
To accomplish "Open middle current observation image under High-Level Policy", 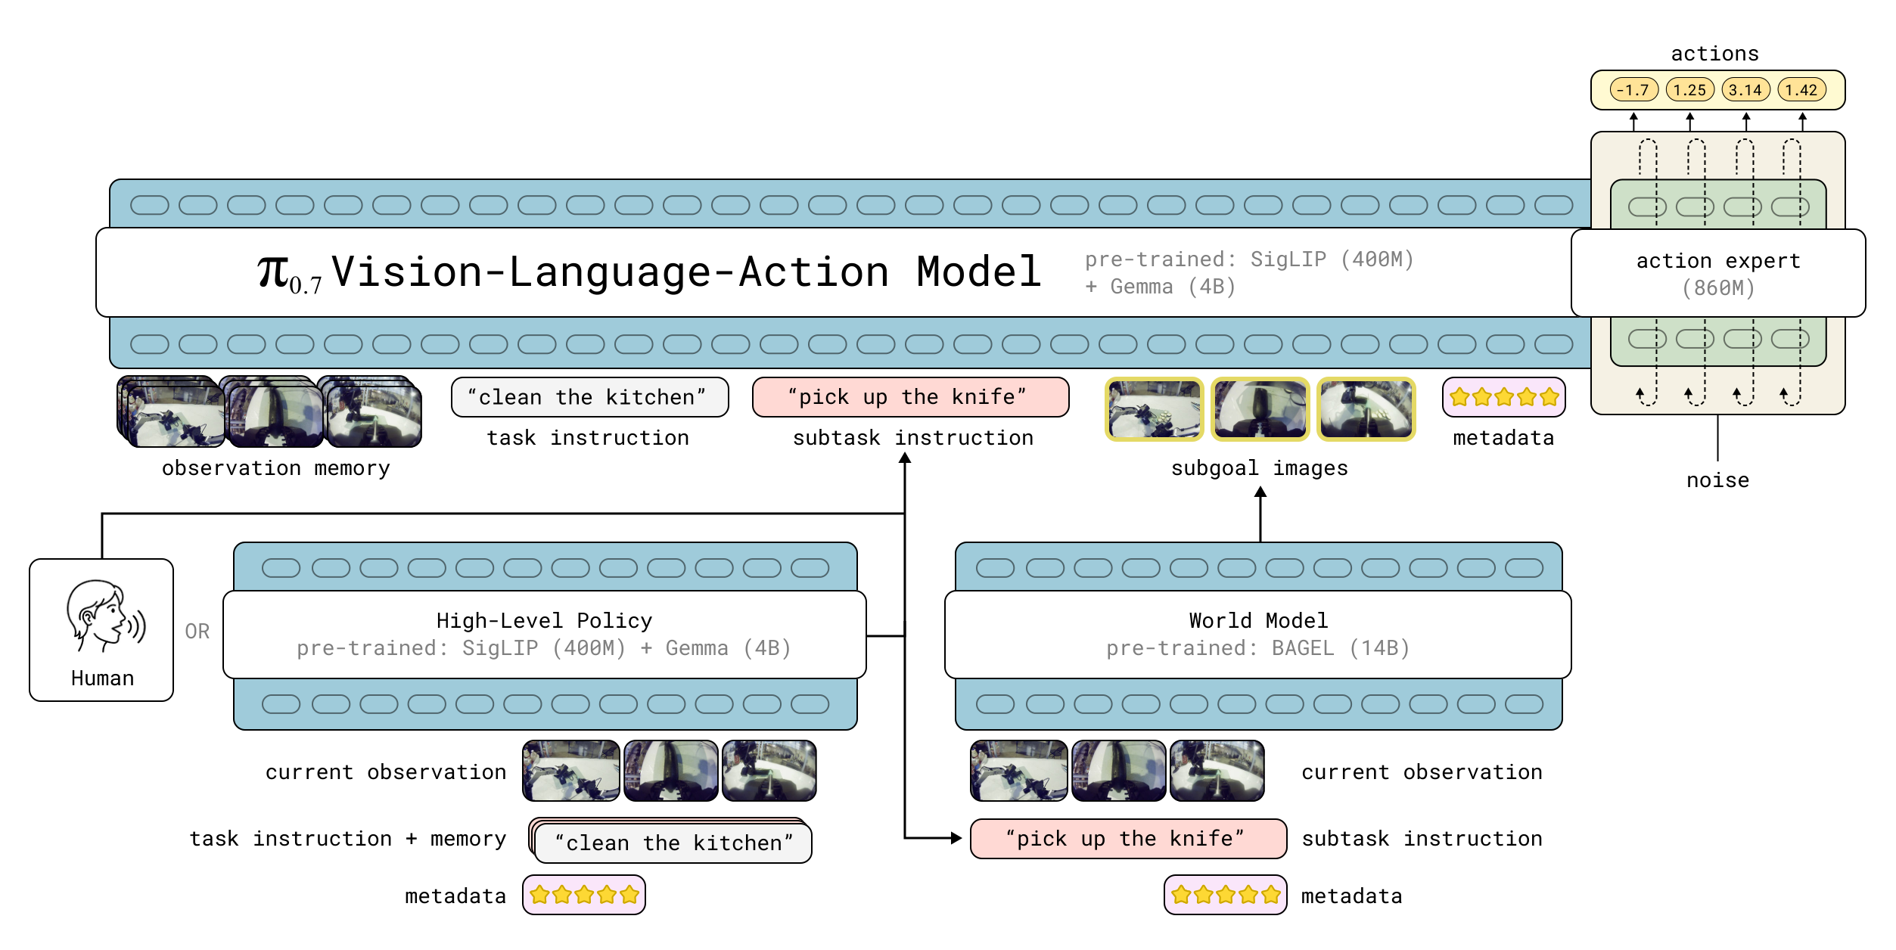I will (671, 771).
